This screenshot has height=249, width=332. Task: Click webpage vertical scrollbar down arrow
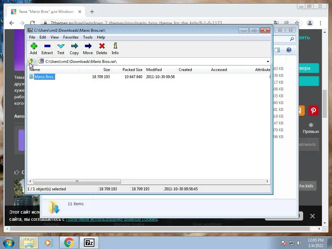click(325, 223)
